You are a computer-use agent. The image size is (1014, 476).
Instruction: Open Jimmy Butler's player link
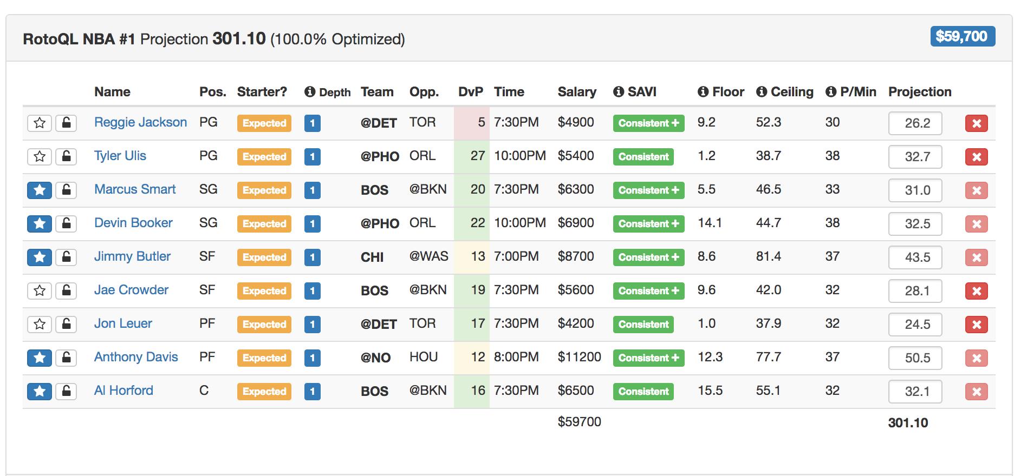pos(132,256)
